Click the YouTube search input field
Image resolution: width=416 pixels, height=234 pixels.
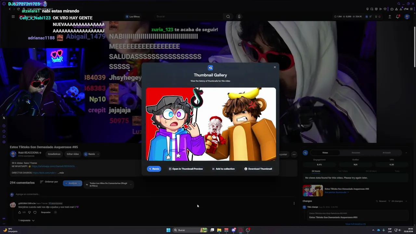[188, 17]
